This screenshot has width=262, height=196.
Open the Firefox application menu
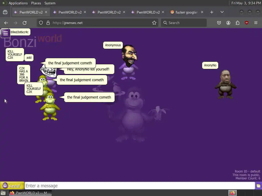point(256,23)
